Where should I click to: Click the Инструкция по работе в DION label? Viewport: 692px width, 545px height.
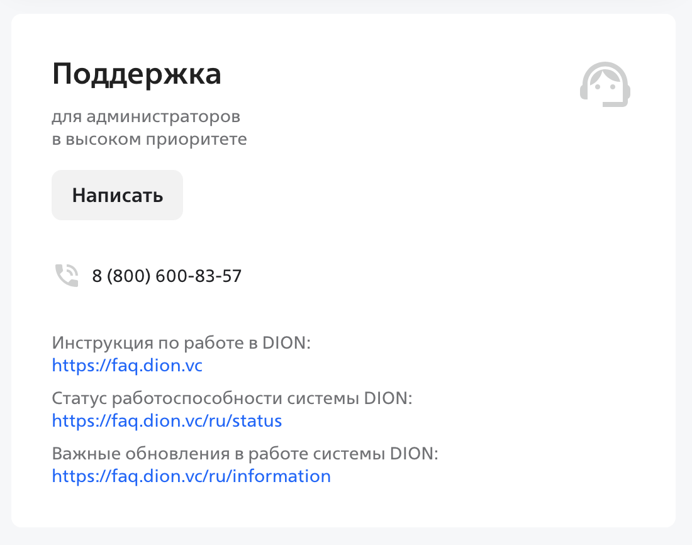(182, 343)
